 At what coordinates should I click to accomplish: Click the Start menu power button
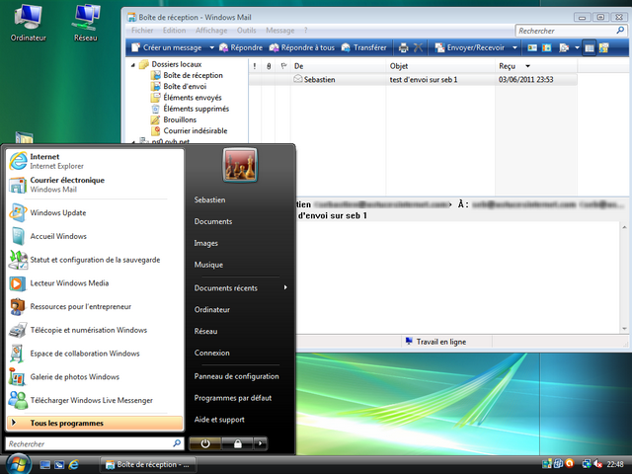coord(205,443)
